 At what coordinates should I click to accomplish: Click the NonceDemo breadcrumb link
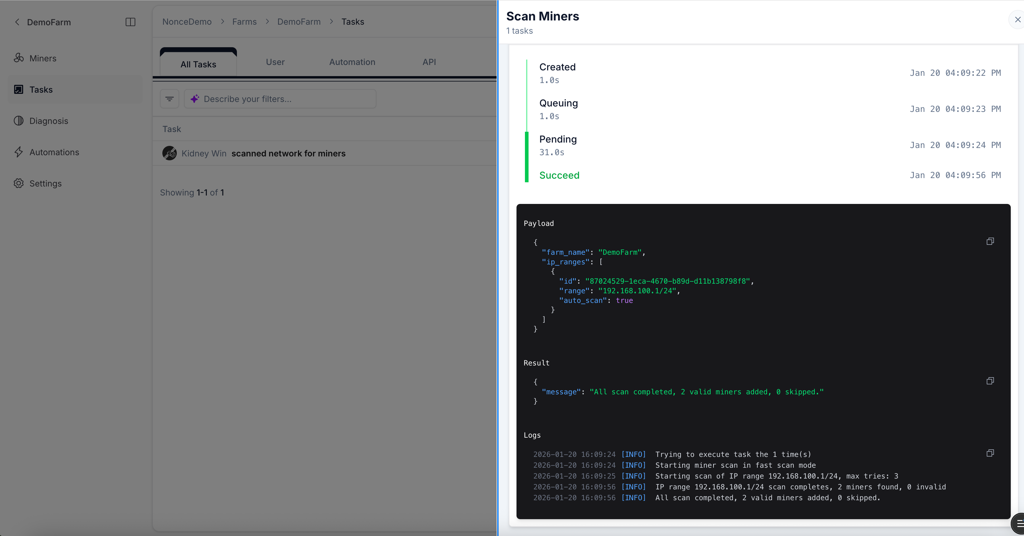click(187, 22)
